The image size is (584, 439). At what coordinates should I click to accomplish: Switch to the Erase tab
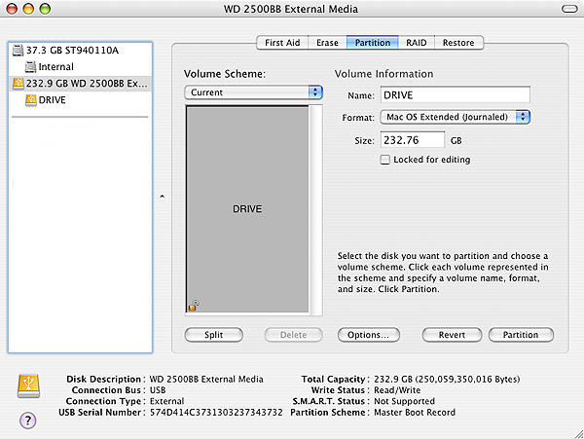[x=327, y=43]
